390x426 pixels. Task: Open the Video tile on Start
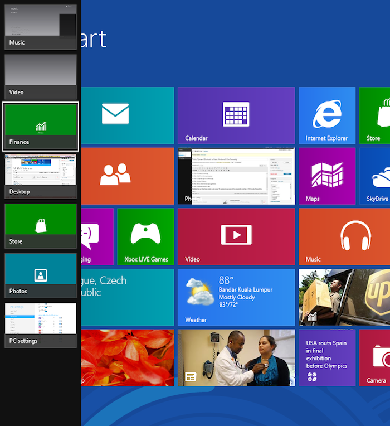pos(236,236)
